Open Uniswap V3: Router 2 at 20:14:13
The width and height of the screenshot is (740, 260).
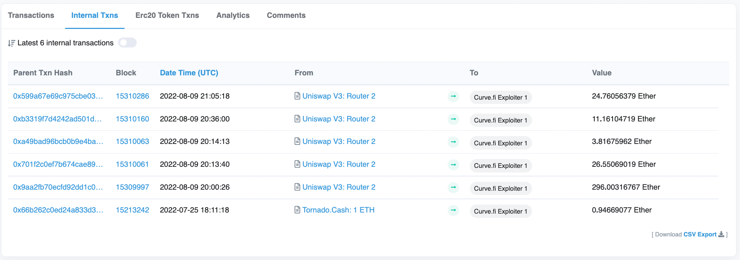pos(339,141)
